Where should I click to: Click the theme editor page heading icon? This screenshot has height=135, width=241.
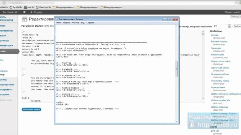(x=24, y=19)
